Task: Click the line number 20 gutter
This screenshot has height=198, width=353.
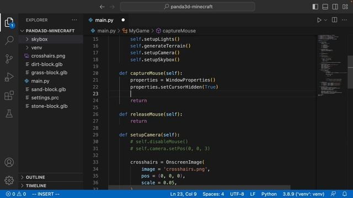Action: [x=95, y=73]
